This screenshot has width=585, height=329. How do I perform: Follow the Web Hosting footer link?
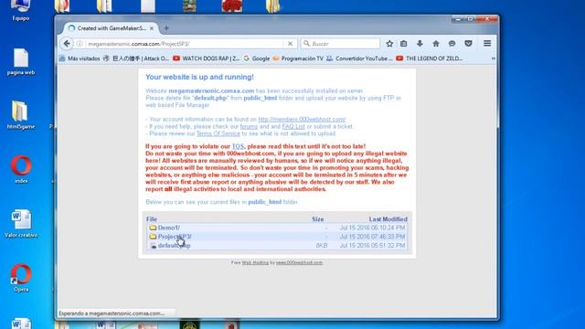tap(255, 262)
